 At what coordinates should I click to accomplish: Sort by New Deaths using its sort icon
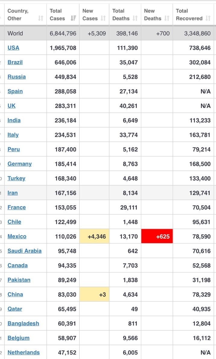pyautogui.click(x=167, y=18)
